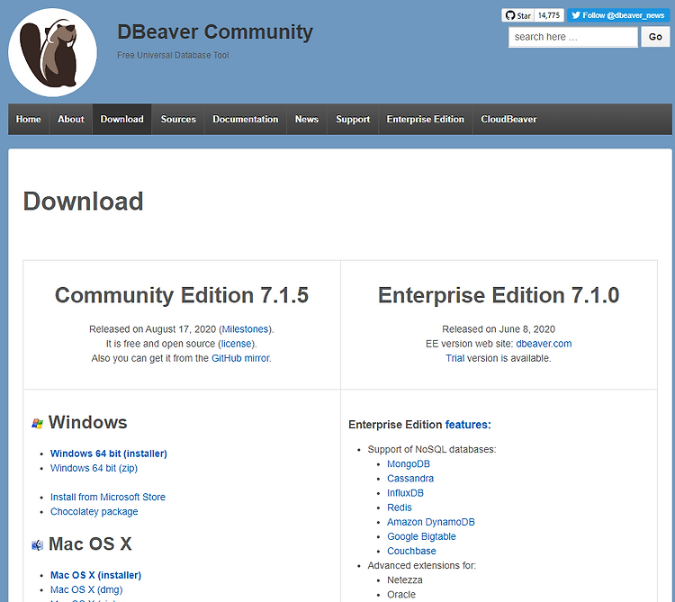Download Mac OS X (dmg)
The width and height of the screenshot is (675, 602).
point(86,589)
